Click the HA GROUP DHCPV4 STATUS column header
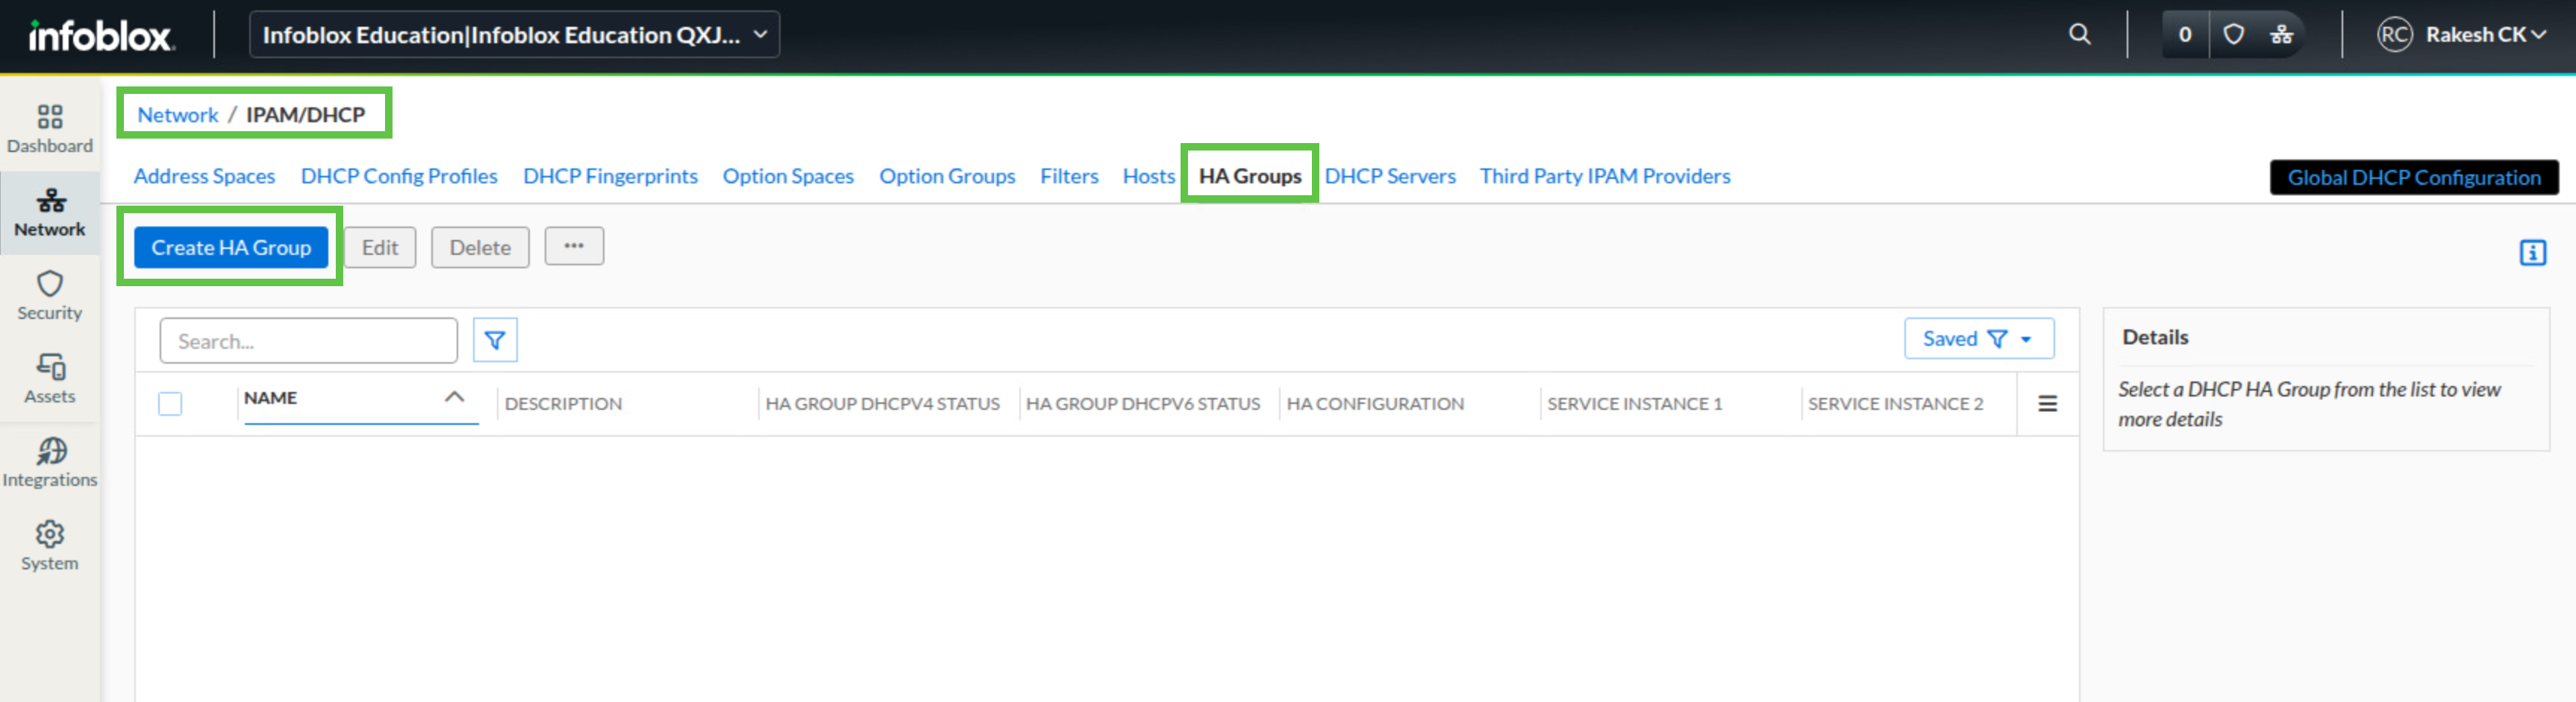 pos(882,403)
